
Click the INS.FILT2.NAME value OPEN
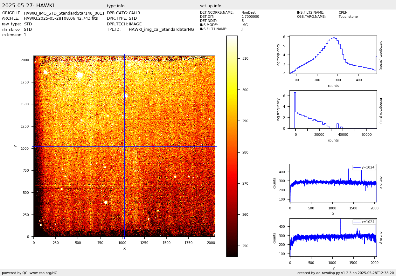click(x=343, y=13)
